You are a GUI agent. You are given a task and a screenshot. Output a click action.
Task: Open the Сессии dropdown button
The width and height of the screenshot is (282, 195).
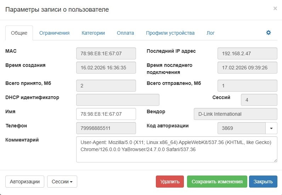62,182
